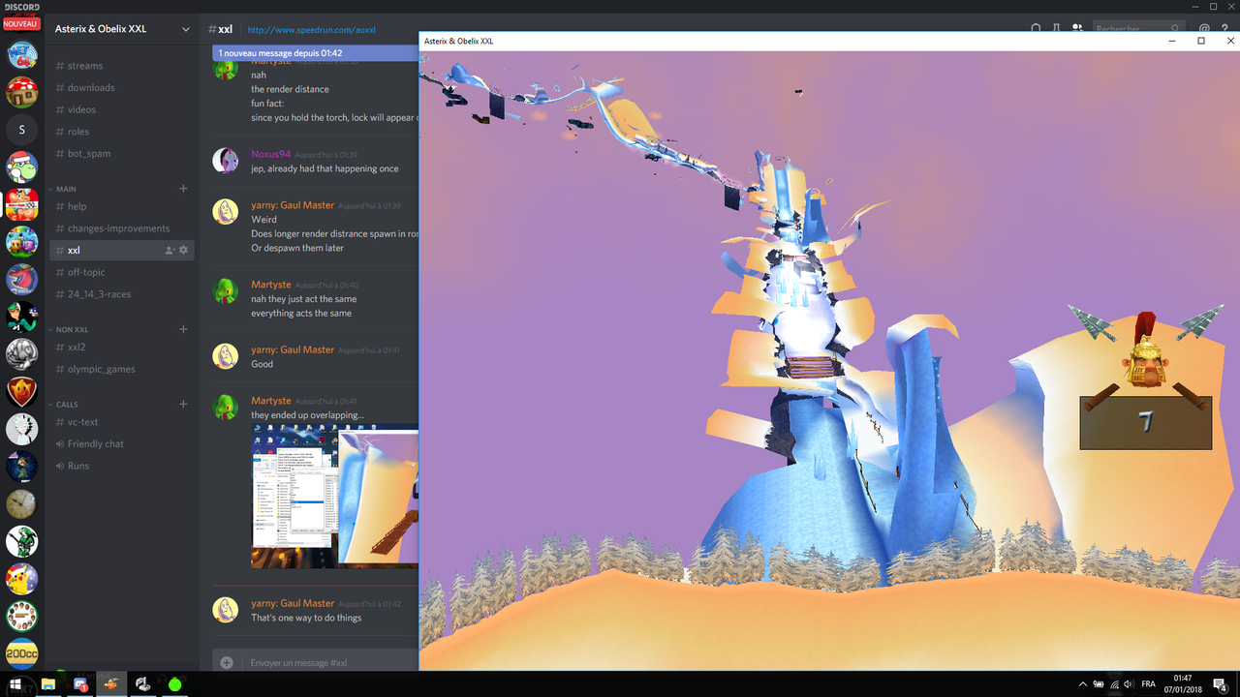Open invite people icon on xxl channel

(x=170, y=250)
